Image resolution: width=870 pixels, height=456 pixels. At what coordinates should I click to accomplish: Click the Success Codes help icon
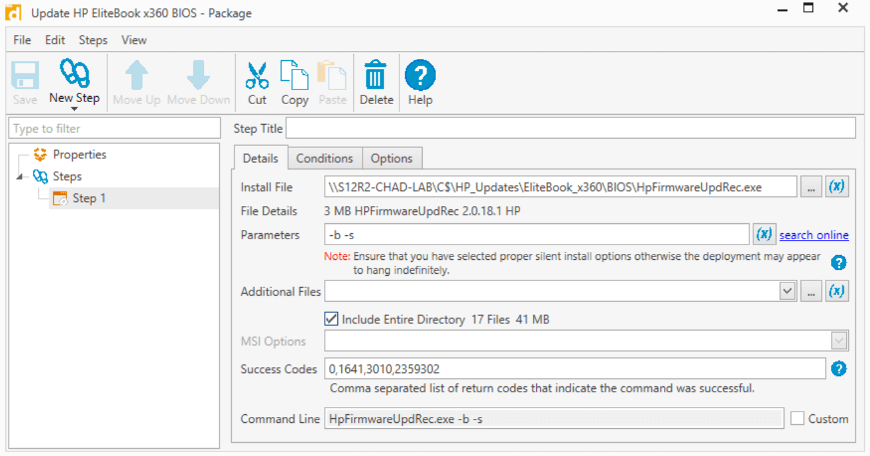pyautogui.click(x=839, y=369)
